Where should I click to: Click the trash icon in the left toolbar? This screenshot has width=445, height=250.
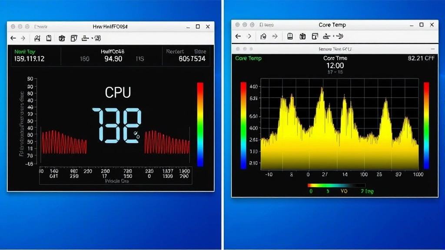62,38
